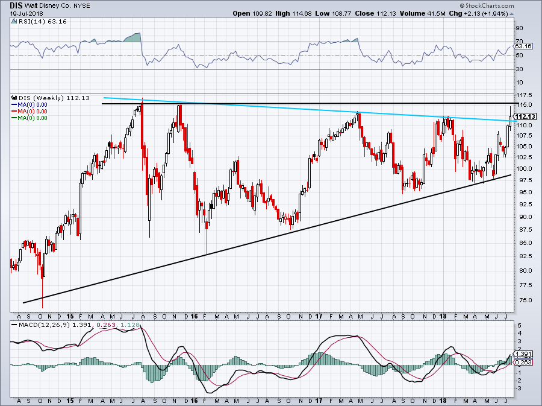Click the 117.5 price axis label
Viewport: 542px width, 406px height.
pos(523,95)
